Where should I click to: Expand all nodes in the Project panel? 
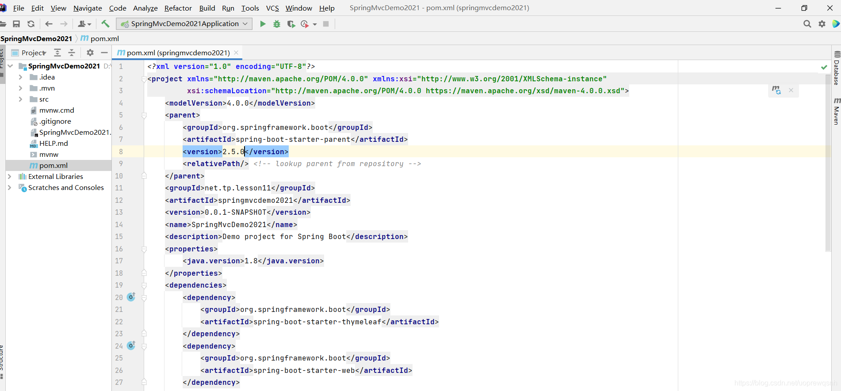click(x=57, y=53)
